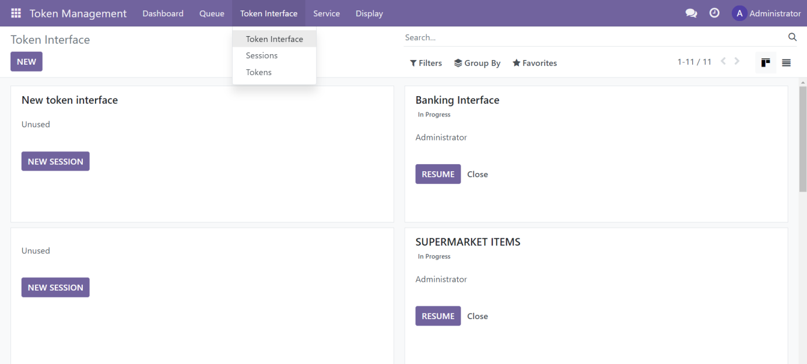Open the Dashboard menu
This screenshot has height=364, width=807.
point(163,13)
